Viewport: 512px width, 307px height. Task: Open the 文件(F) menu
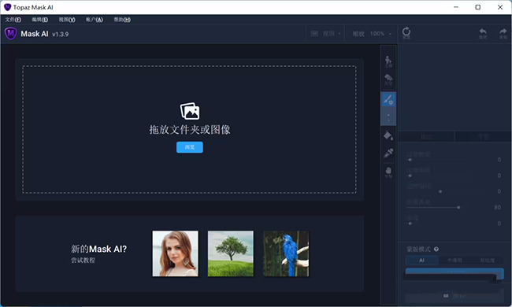pyautogui.click(x=13, y=20)
